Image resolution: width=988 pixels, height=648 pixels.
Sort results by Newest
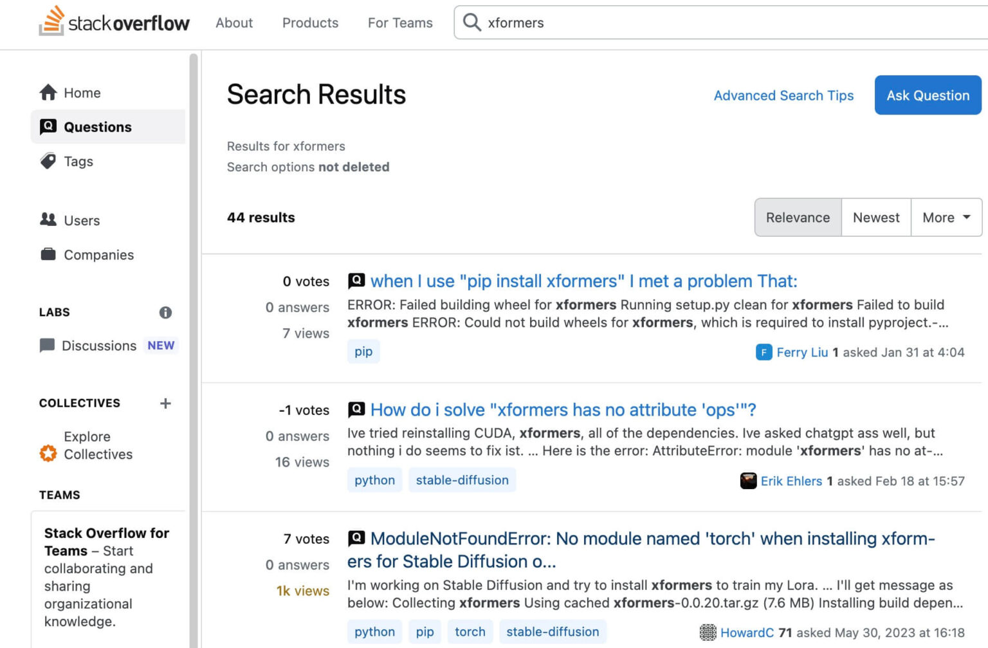point(875,218)
